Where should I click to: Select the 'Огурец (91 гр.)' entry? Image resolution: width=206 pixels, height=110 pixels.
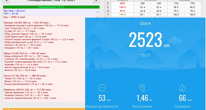20,31
